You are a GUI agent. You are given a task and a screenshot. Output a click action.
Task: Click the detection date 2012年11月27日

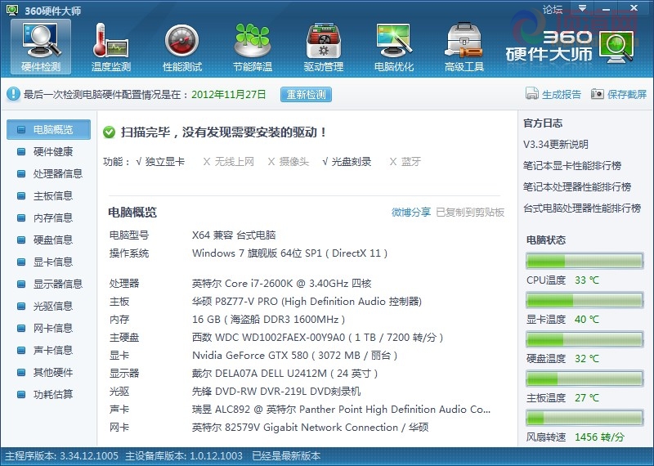[x=229, y=94]
